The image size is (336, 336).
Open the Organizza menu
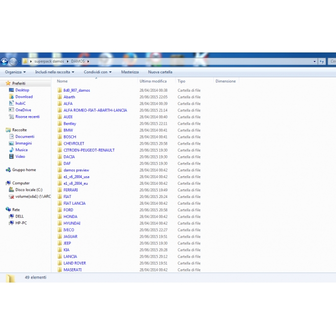point(15,72)
